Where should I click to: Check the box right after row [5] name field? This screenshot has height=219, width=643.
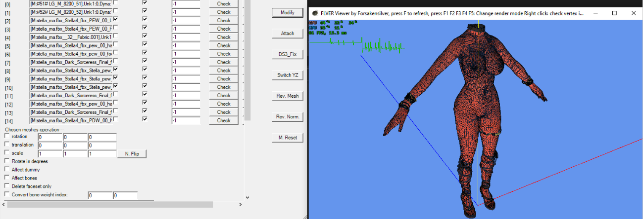click(x=115, y=44)
